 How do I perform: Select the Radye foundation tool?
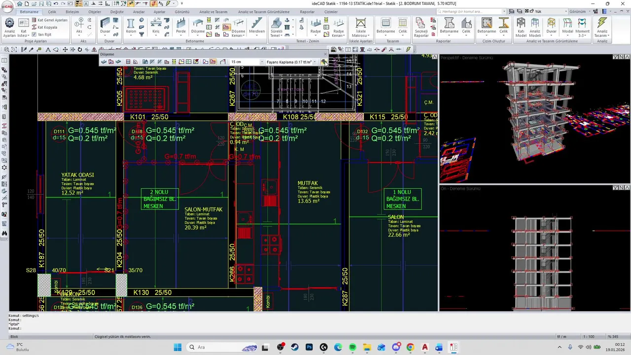click(x=315, y=27)
